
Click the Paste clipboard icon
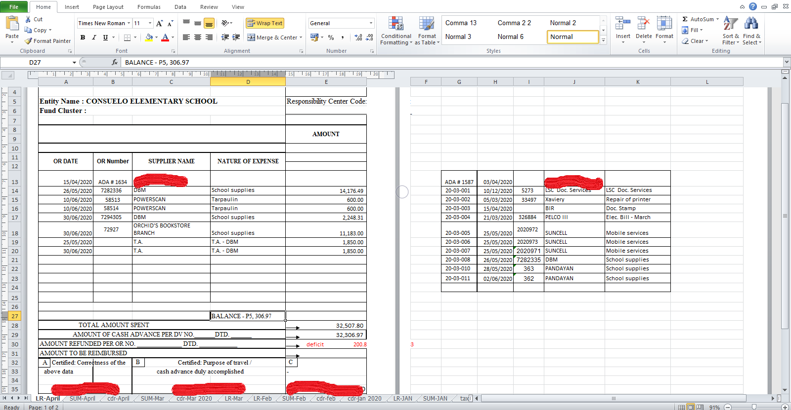click(12, 23)
